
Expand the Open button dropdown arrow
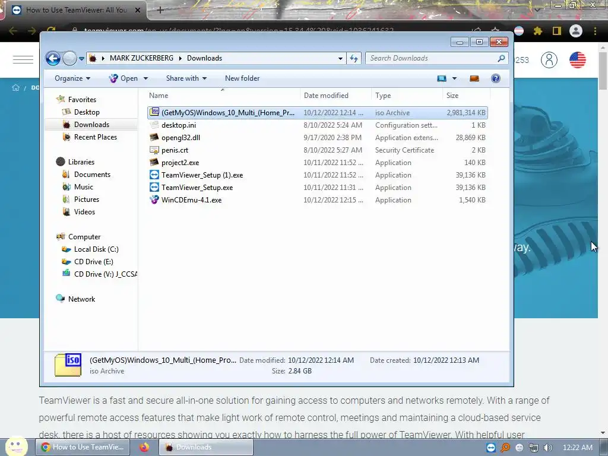coord(146,78)
